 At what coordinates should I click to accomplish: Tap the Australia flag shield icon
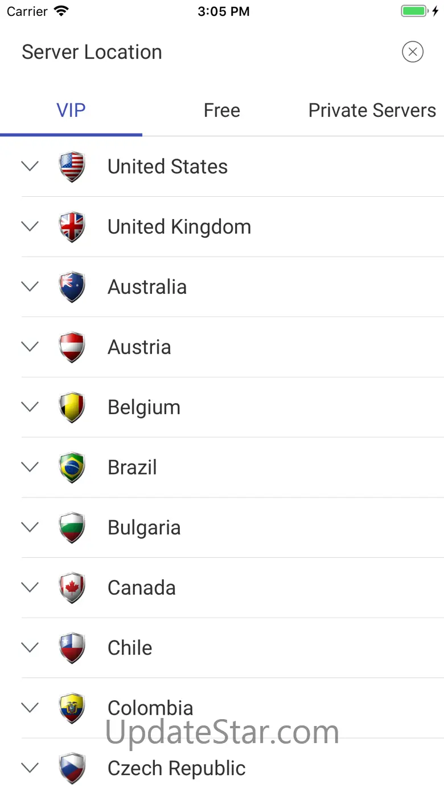coord(72,287)
